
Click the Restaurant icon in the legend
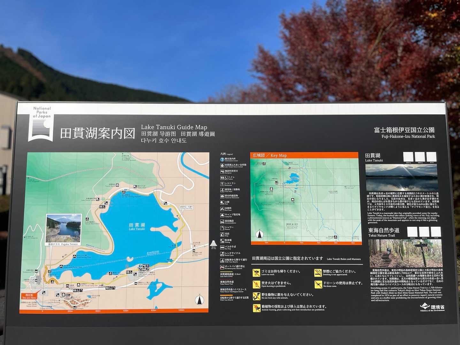click(222, 184)
